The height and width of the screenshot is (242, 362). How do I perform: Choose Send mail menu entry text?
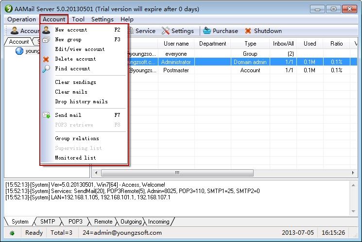coord(68,115)
